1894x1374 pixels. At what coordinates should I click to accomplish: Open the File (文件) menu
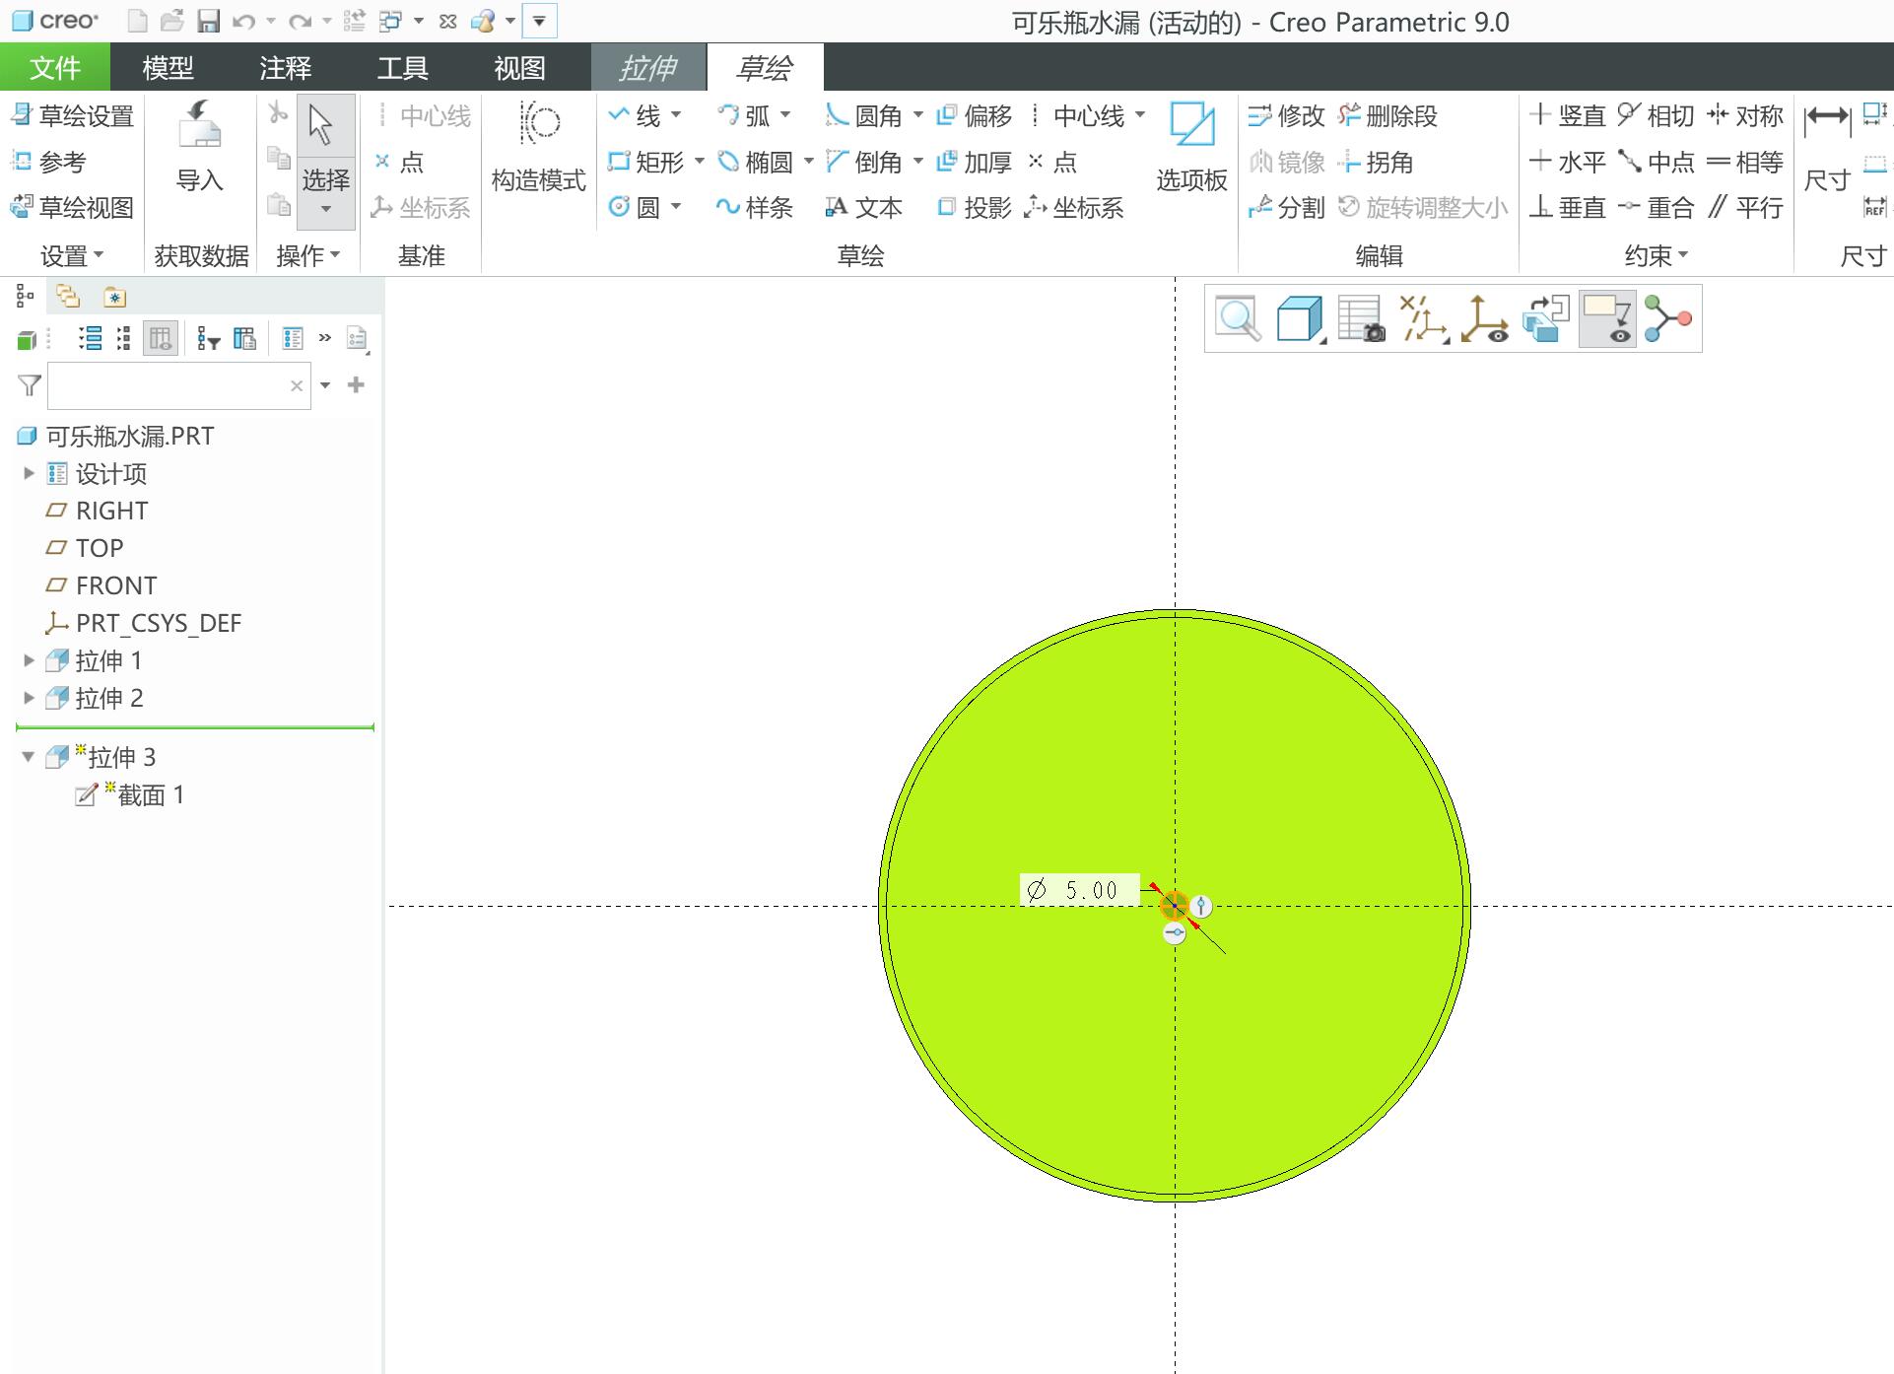55,68
